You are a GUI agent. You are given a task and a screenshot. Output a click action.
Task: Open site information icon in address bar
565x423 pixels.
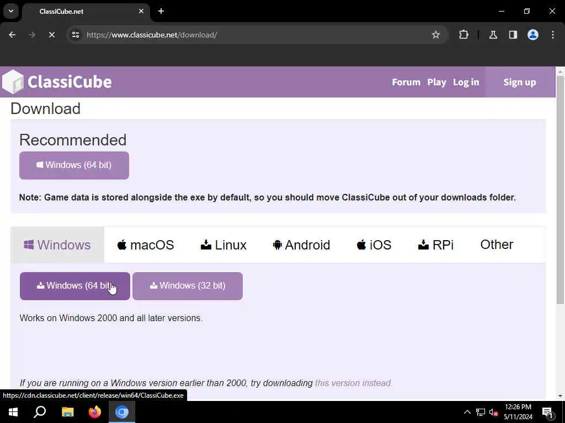(x=76, y=35)
